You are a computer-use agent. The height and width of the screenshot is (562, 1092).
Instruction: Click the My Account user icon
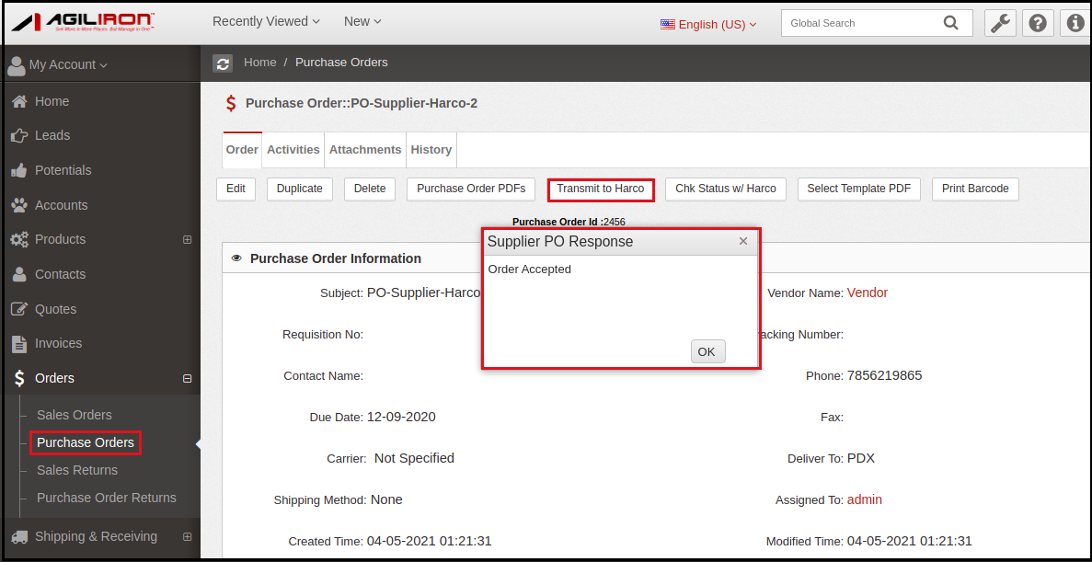[x=16, y=64]
